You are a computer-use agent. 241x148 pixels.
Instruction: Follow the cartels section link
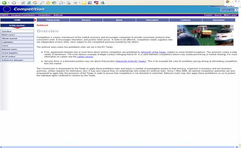click(85, 57)
